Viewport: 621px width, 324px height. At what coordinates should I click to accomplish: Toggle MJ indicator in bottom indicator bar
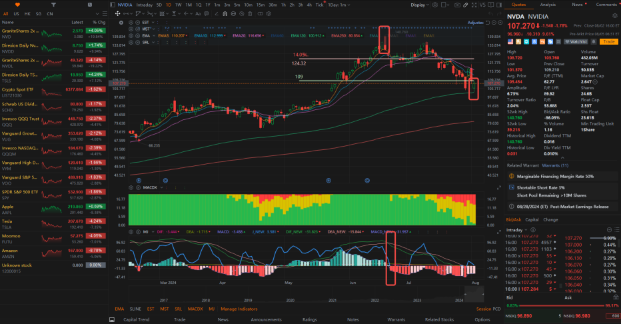click(211, 309)
